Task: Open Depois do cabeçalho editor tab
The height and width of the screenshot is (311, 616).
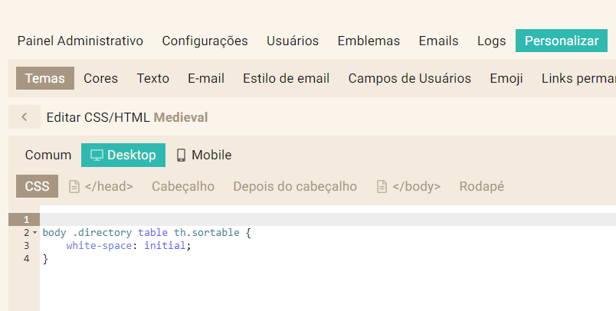Action: click(295, 186)
